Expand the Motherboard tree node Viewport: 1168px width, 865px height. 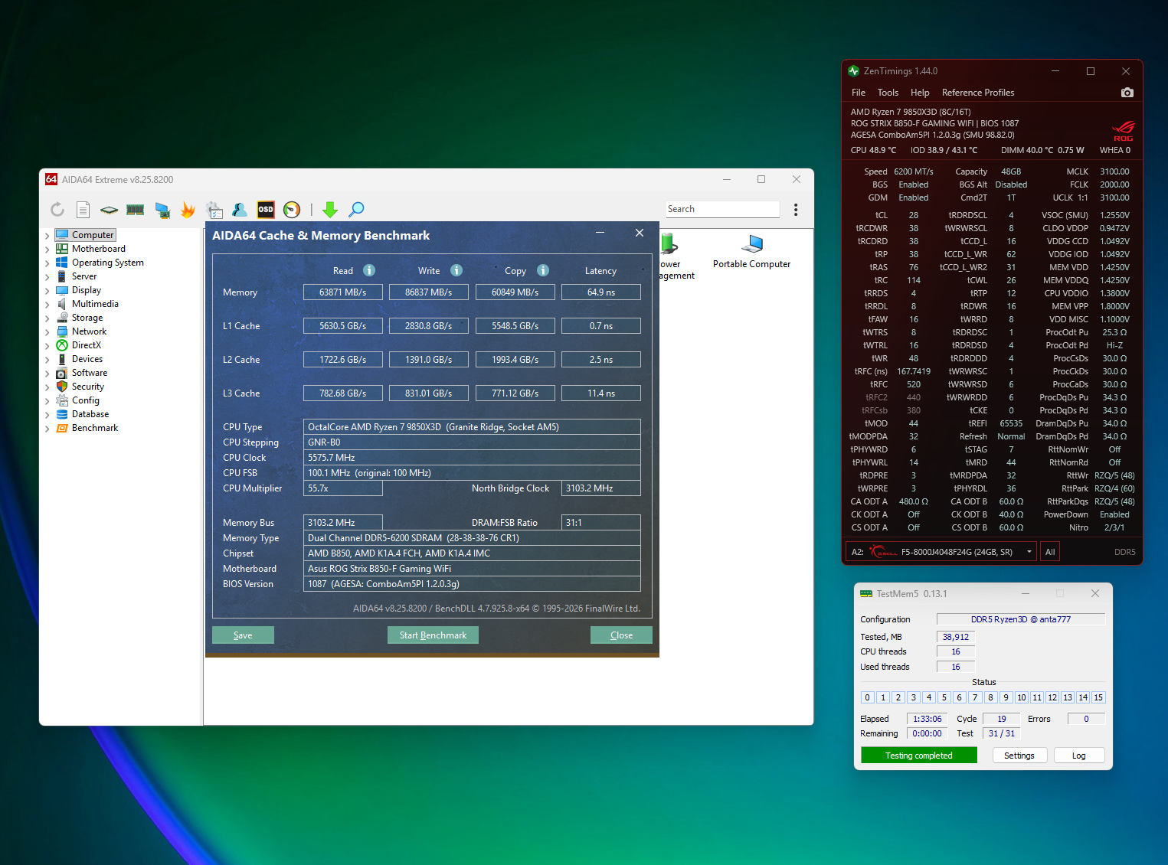click(x=47, y=250)
